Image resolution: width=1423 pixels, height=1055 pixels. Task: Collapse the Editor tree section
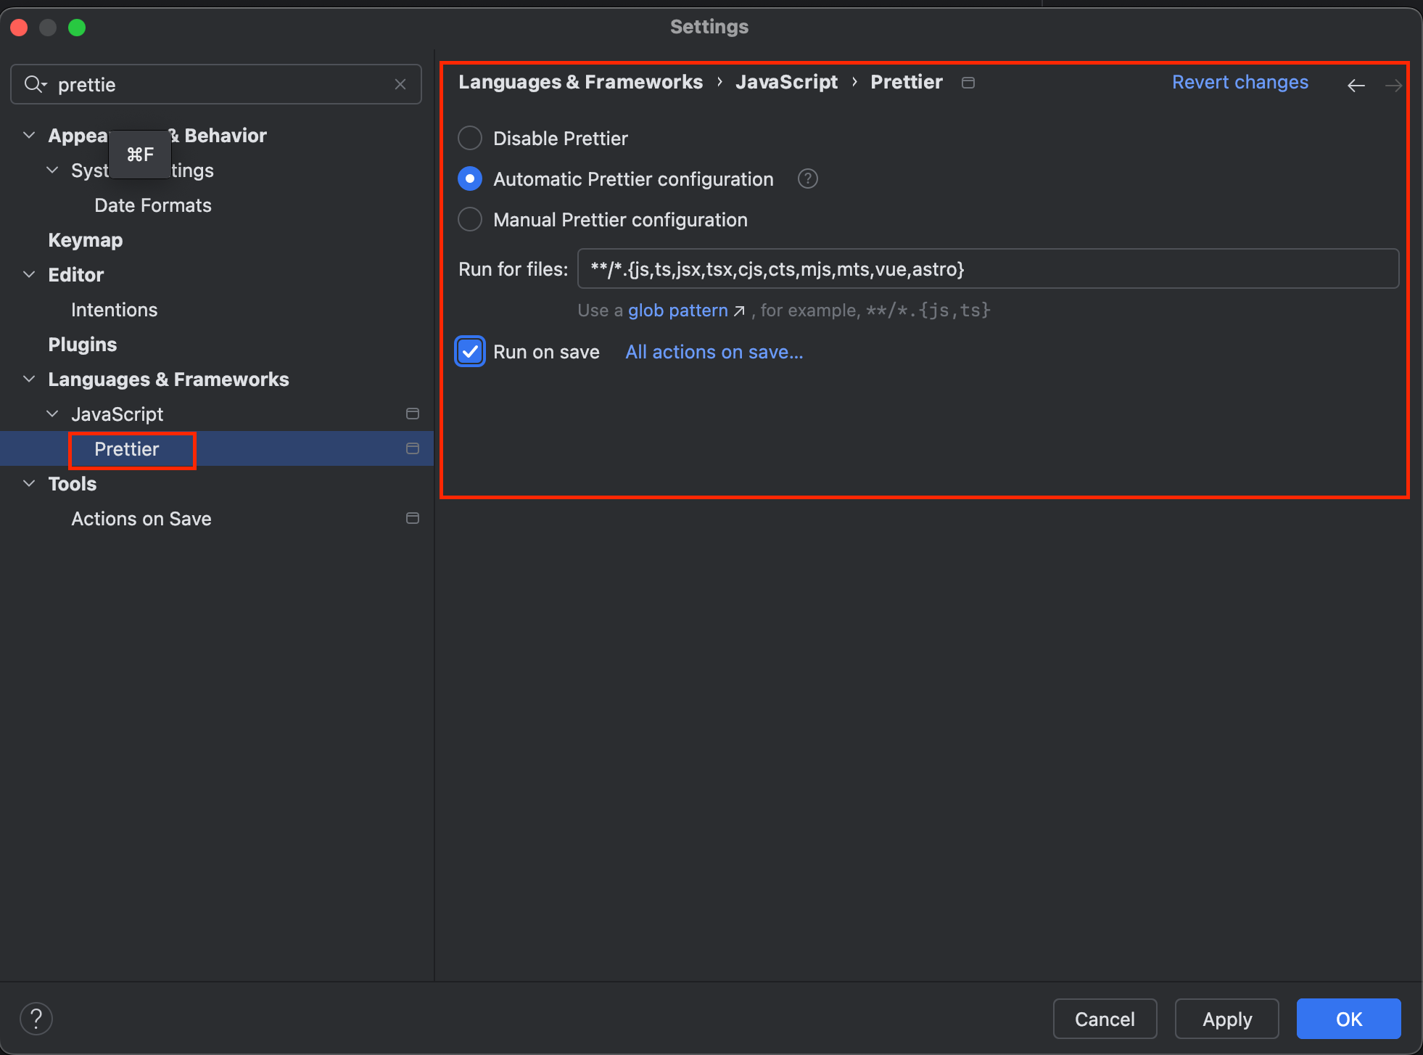point(29,274)
